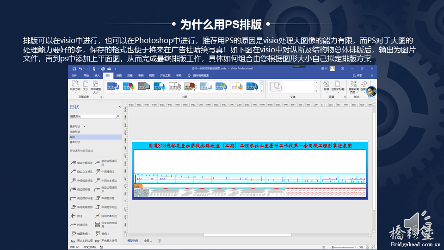The width and height of the screenshot is (444, 250).
Task: Select the 框标注 box callout shape
Action: pyautogui.click(x=102, y=233)
